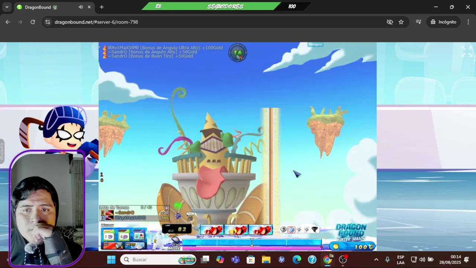Click the blue shot power bar
The height and width of the screenshot is (268, 476).
click(252, 242)
